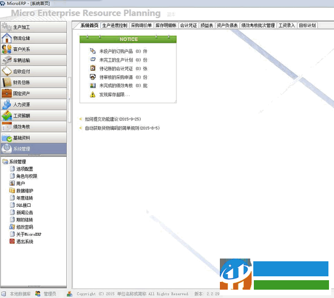Screen dimensions: 334x298
Task: Click the 人力资源 module button label
Action: pos(22,105)
